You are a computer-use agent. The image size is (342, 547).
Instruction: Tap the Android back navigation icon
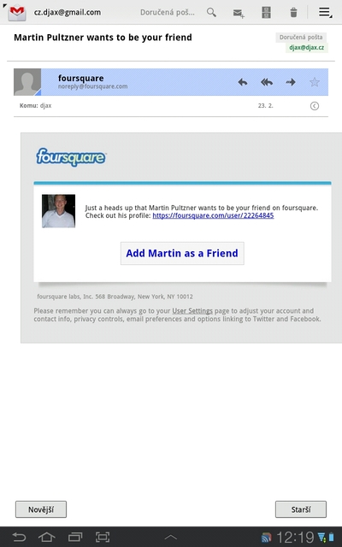click(19, 537)
